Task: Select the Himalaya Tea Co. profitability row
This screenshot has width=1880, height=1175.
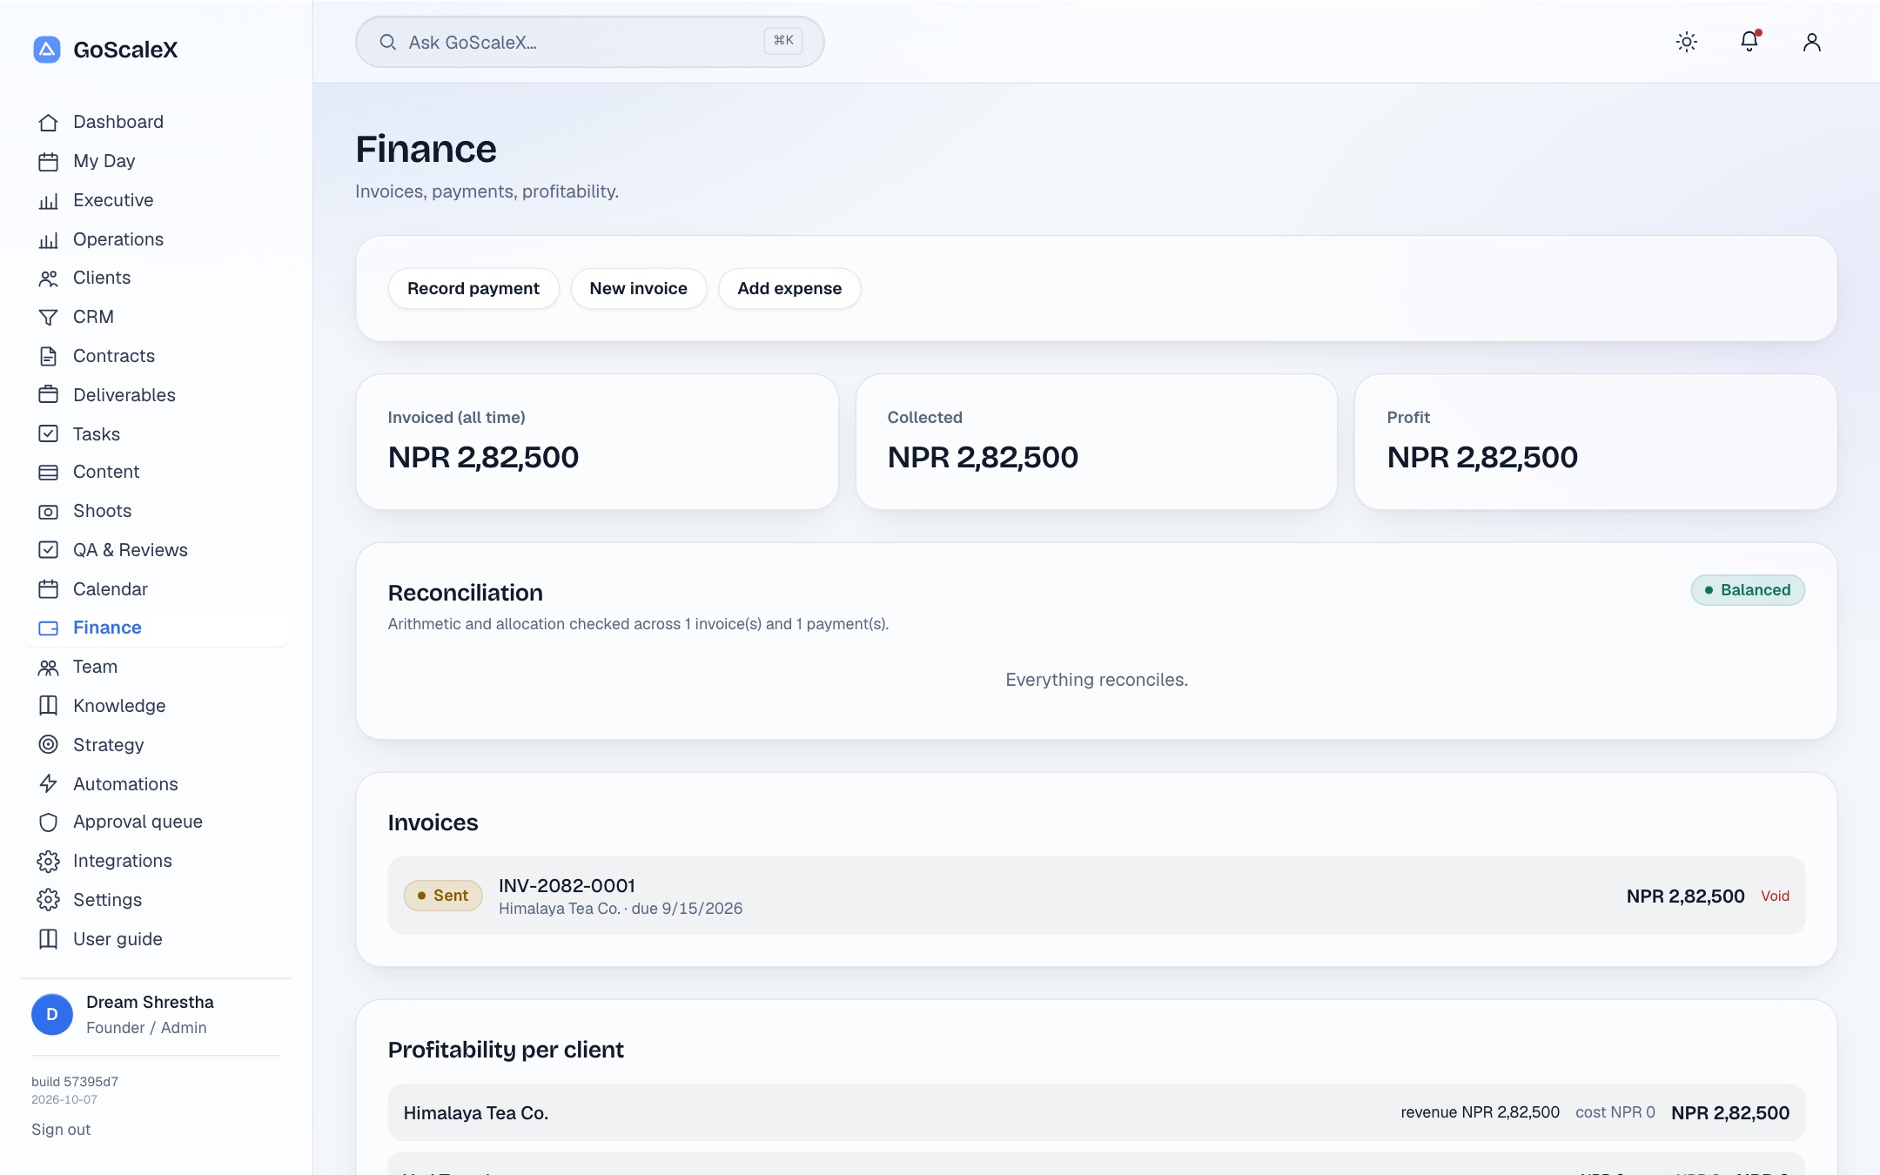Action: (x=1097, y=1112)
